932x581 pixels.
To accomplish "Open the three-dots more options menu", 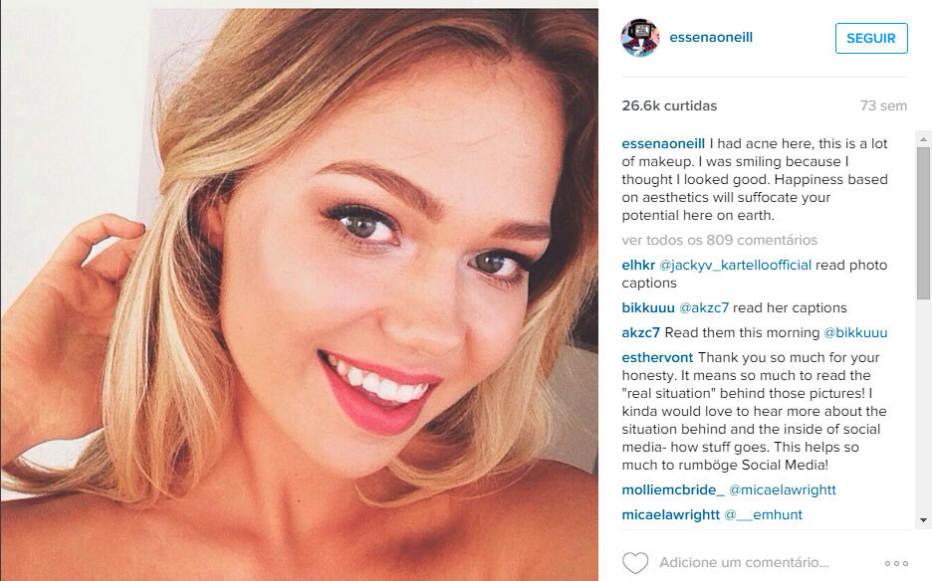I will click(x=896, y=563).
